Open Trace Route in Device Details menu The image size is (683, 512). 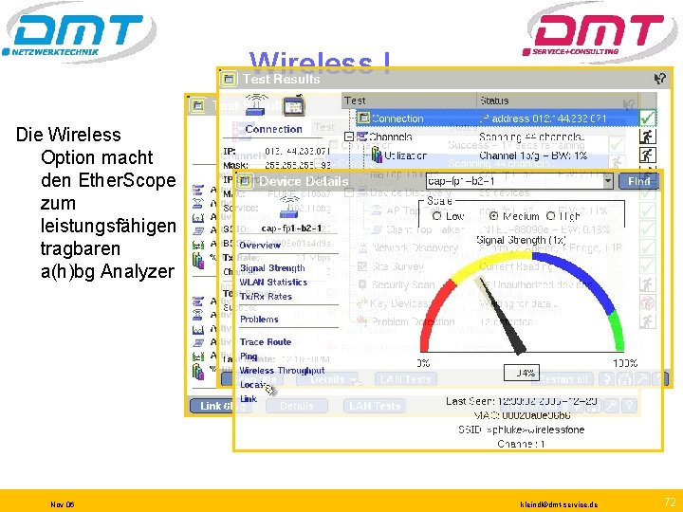(266, 342)
